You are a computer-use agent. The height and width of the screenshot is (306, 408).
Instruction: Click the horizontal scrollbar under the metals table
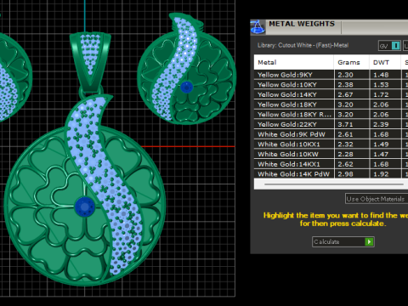[334, 184]
